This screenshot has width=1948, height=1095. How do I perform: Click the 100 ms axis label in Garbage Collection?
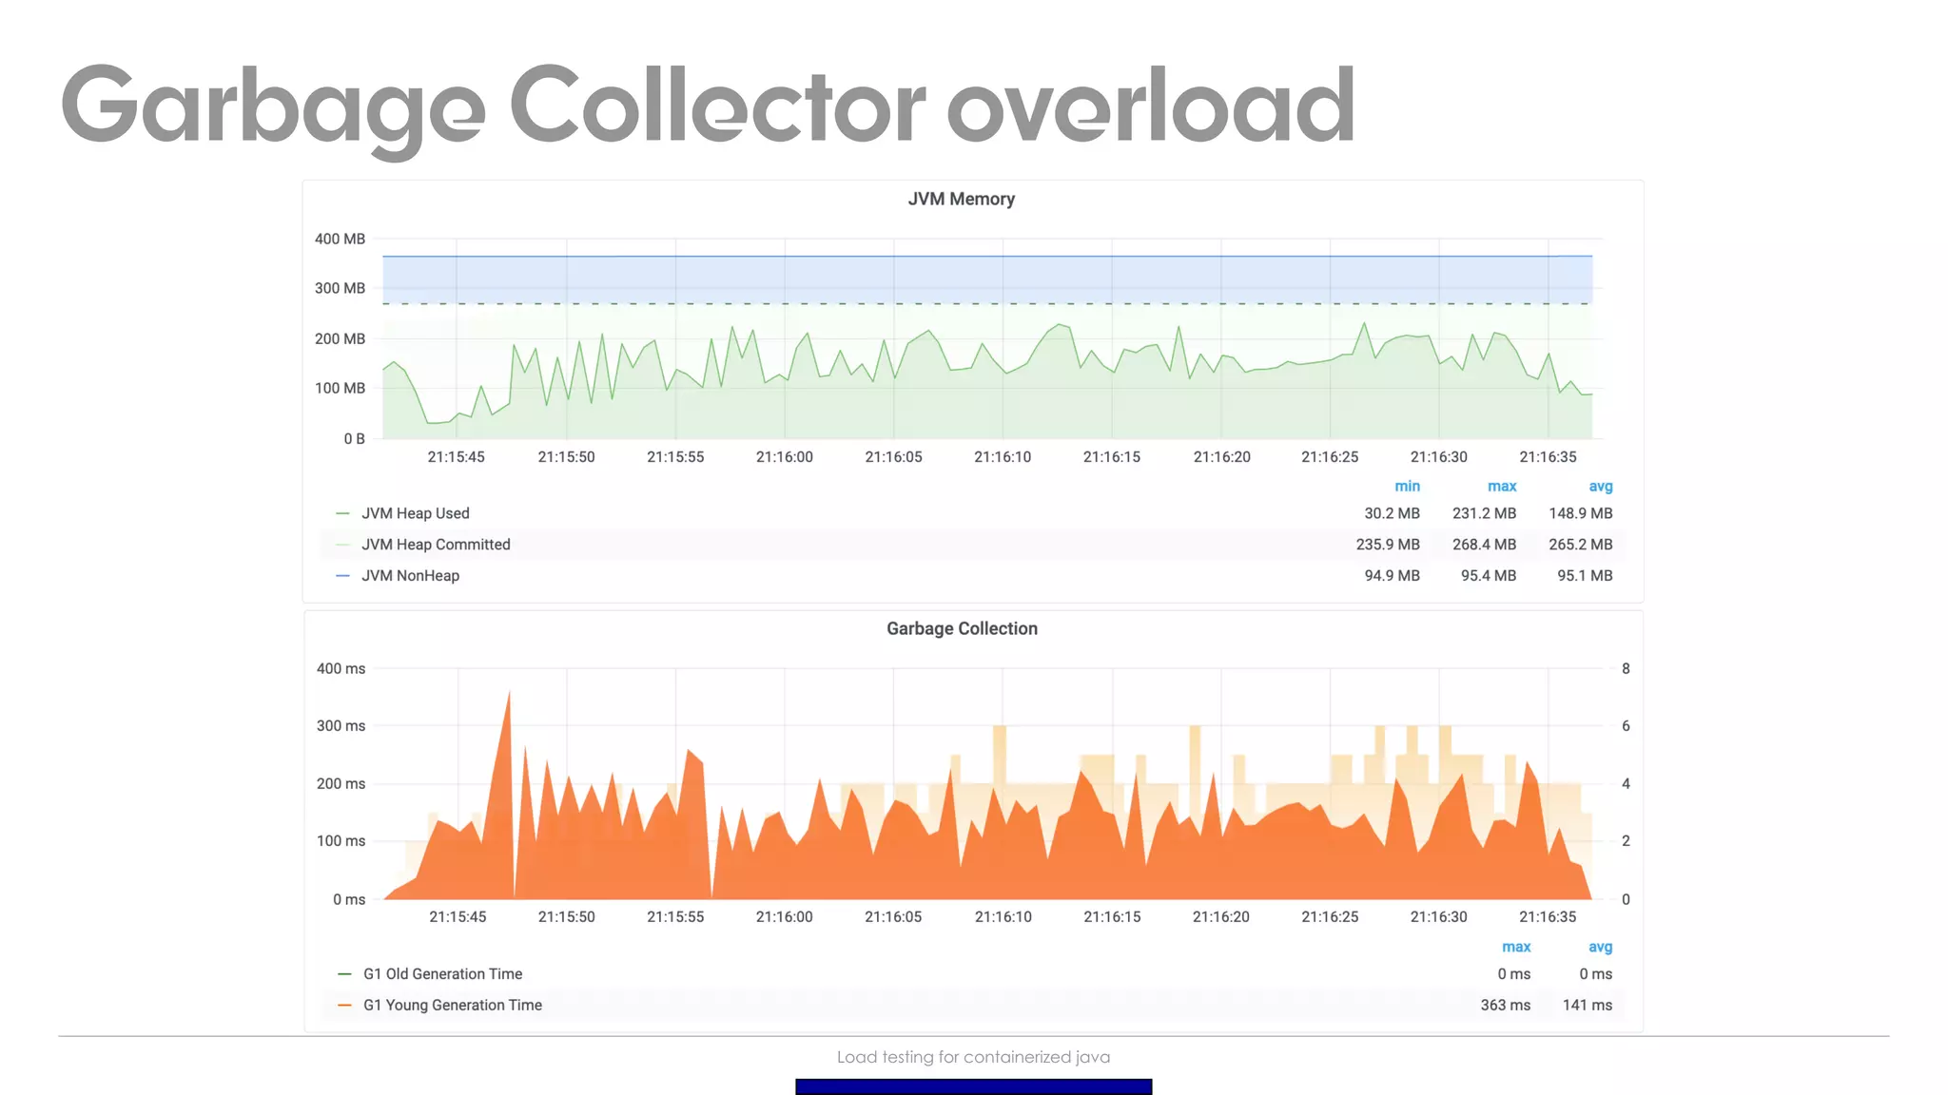(x=341, y=840)
